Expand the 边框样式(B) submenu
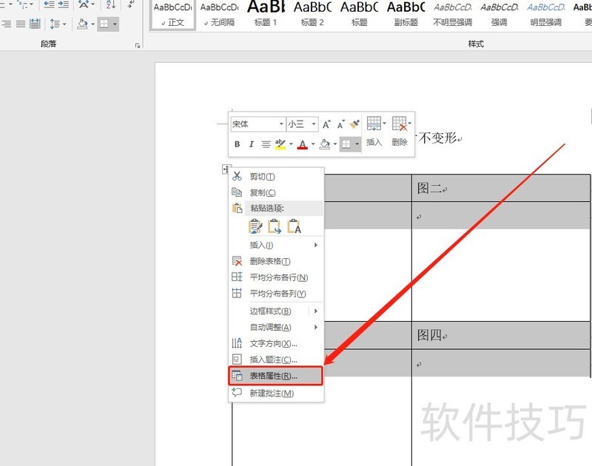The width and height of the screenshot is (592, 466). pos(276,311)
